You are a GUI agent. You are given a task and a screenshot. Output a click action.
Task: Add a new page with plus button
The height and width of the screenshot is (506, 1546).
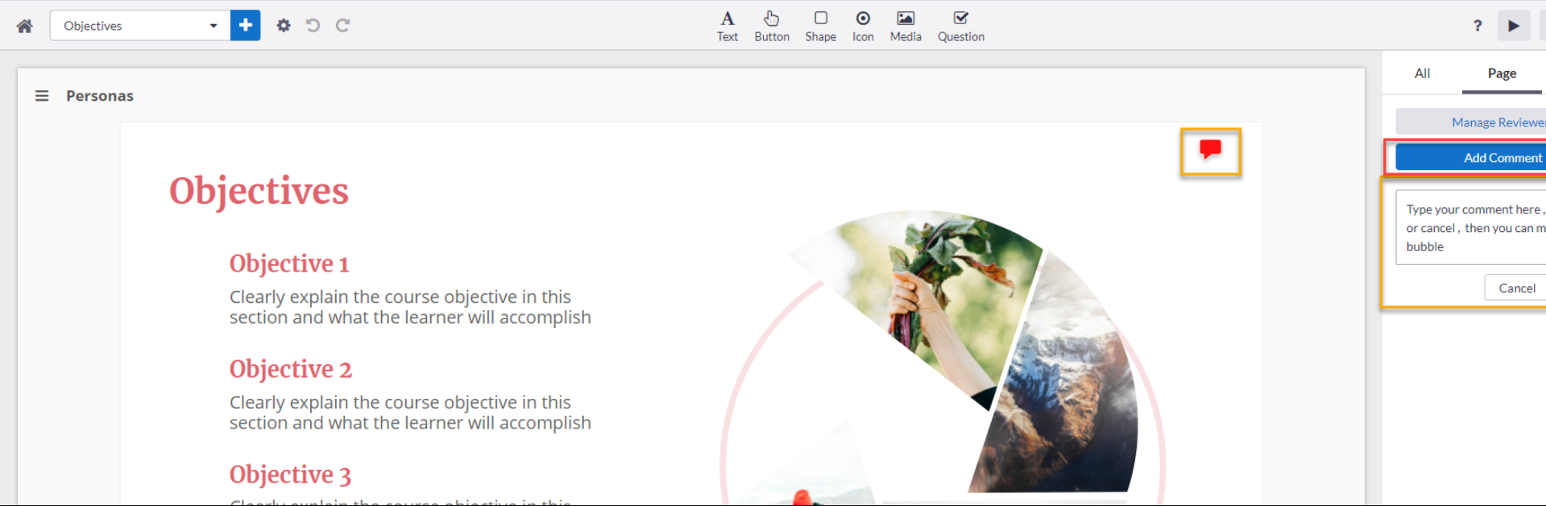click(x=246, y=26)
